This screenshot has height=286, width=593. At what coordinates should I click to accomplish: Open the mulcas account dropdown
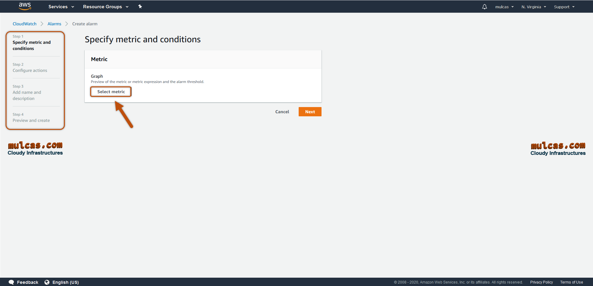click(504, 7)
